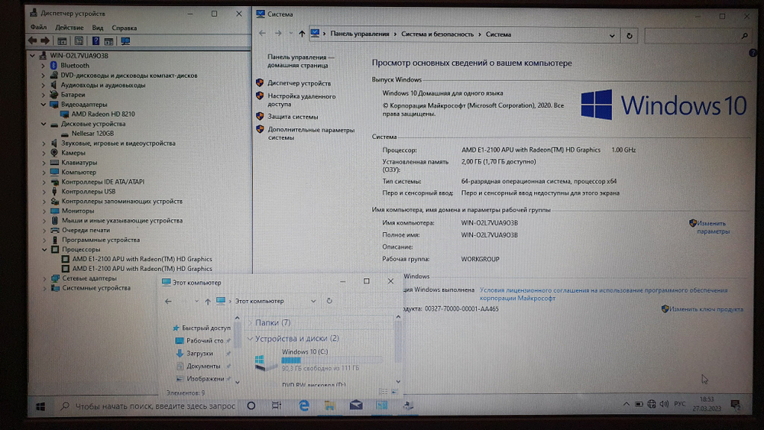The height and width of the screenshot is (430, 764).
Task: Click back arrow in System window
Action: [262, 34]
